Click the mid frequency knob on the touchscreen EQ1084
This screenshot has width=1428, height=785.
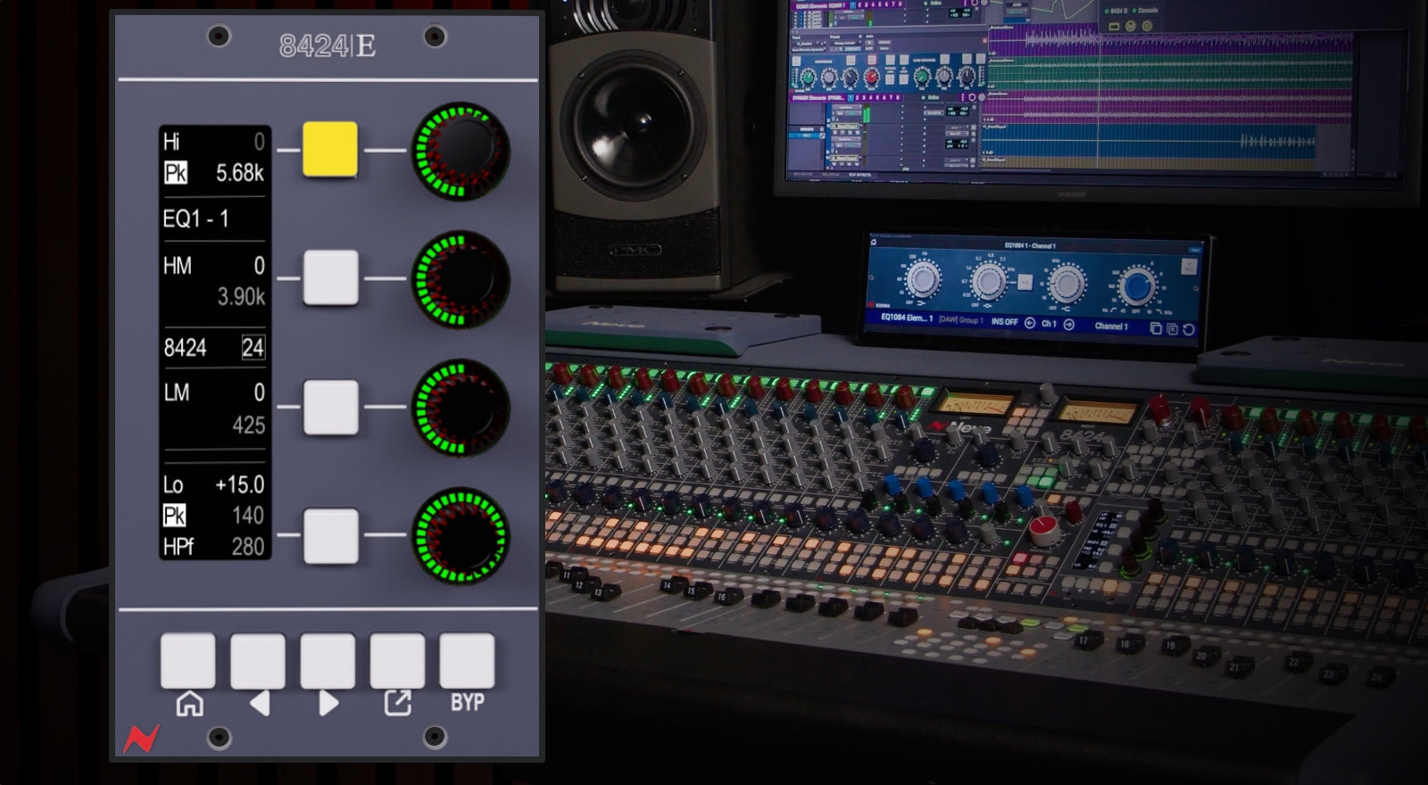click(989, 282)
